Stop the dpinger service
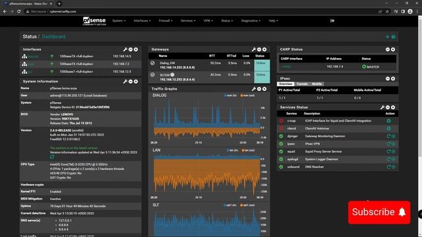The image size is (422, 237). [394, 136]
